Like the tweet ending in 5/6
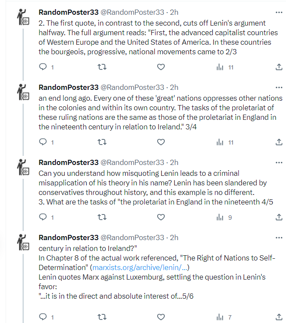Image resolution: width=286 pixels, height=323 pixels. pyautogui.click(x=161, y=317)
